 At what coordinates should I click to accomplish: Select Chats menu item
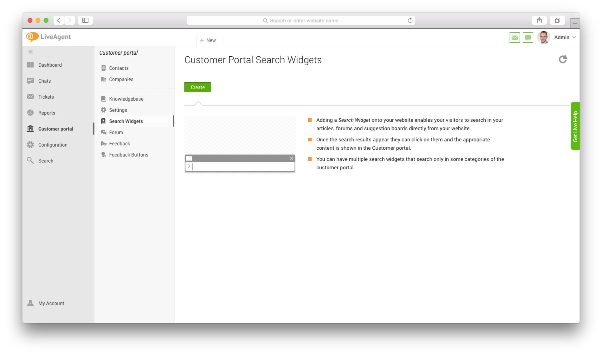[44, 81]
